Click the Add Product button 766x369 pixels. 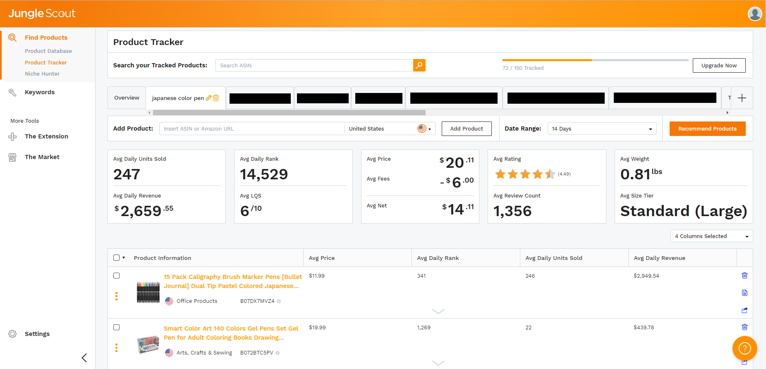[x=467, y=129]
